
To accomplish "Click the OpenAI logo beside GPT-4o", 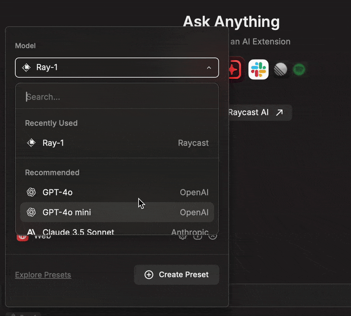I will pyautogui.click(x=31, y=192).
